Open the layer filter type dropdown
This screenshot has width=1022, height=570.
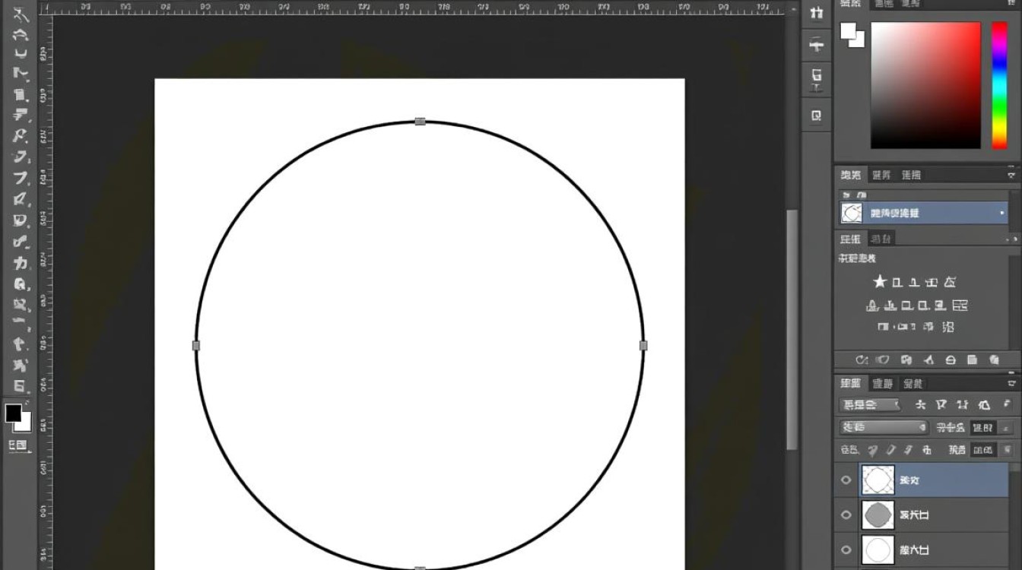tap(871, 405)
